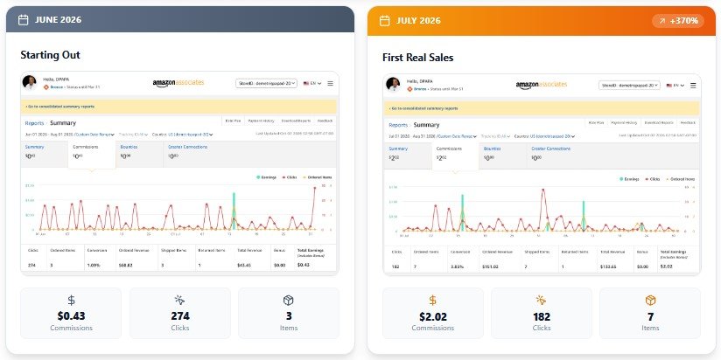Select Summary tab showing $2.02
The width and height of the screenshot is (721, 360).
pos(408,155)
